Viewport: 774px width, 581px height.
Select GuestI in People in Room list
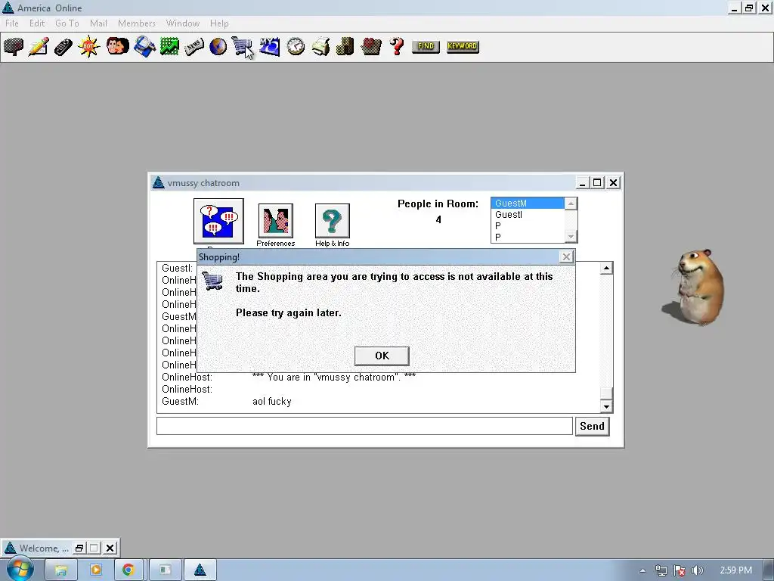[527, 214]
